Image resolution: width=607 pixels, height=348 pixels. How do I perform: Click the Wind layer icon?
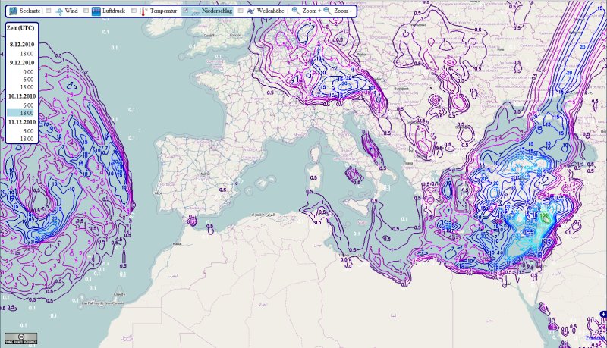tap(60, 11)
